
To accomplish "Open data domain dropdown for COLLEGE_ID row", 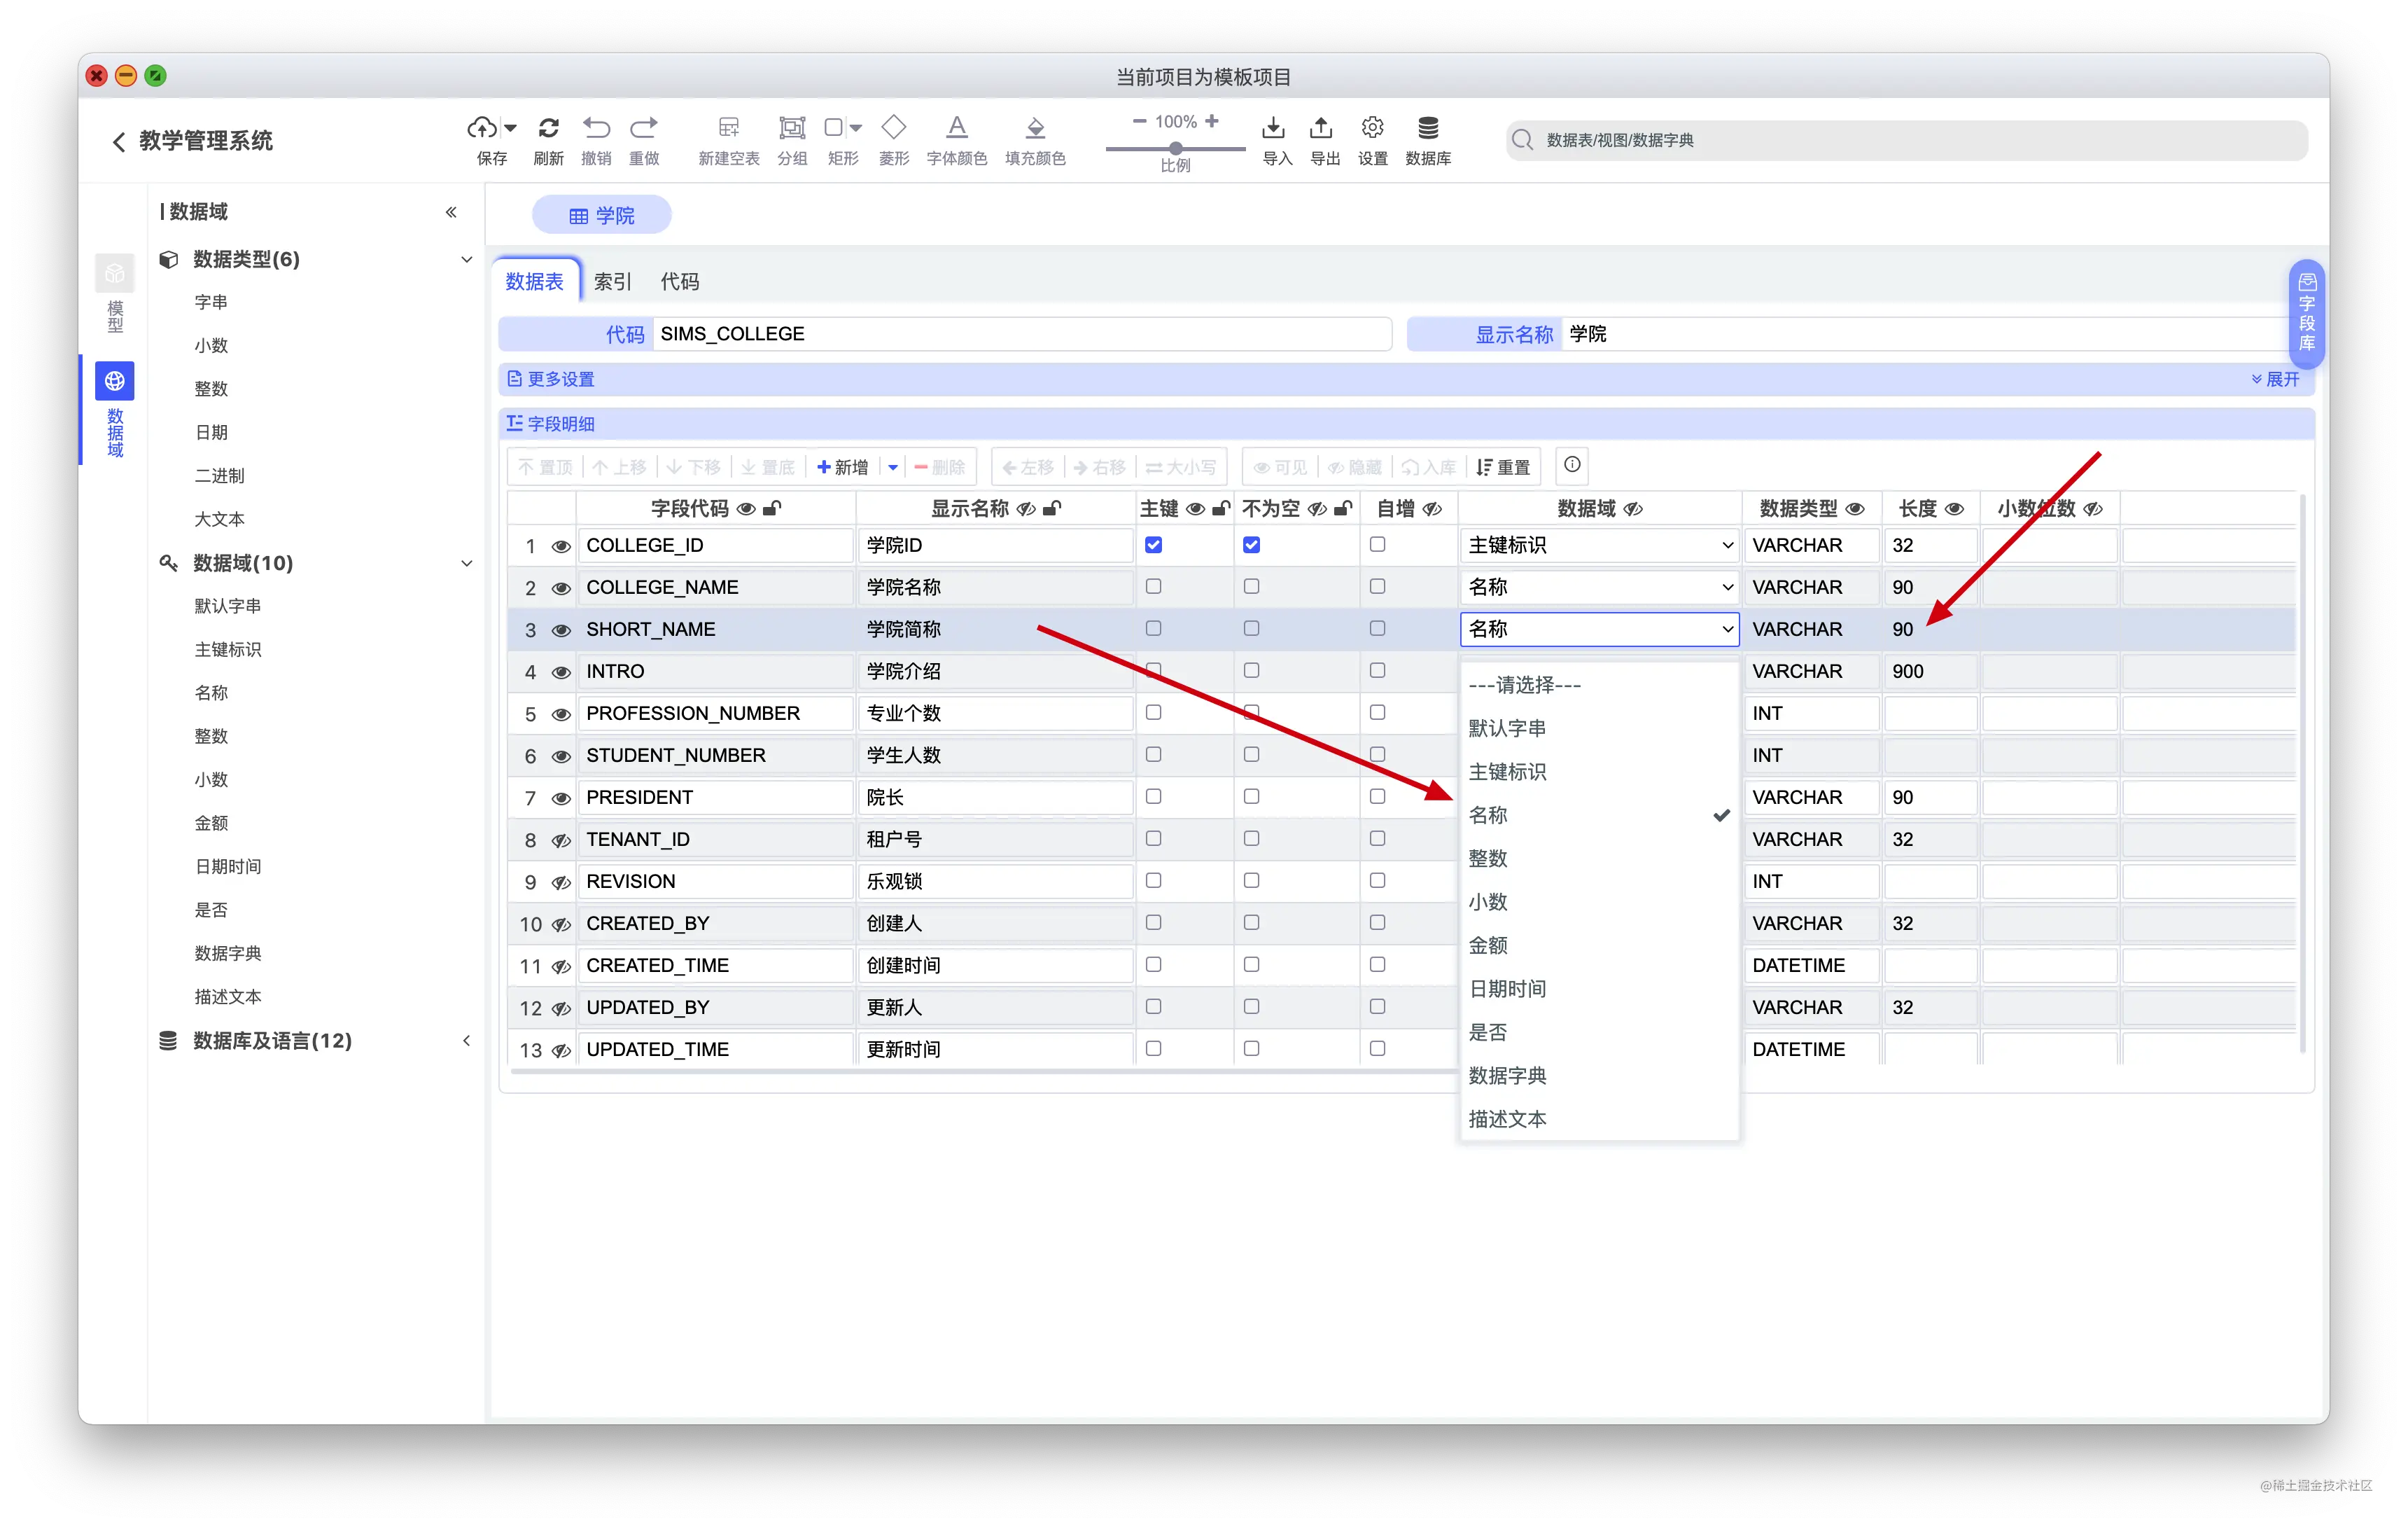I will (1598, 546).
